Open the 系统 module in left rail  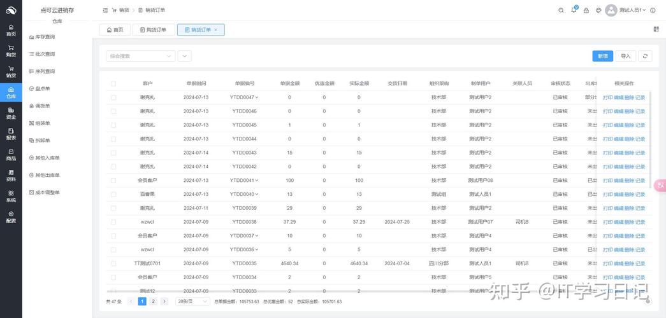click(11, 197)
